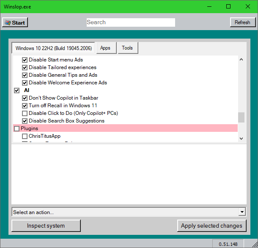The width and height of the screenshot is (258, 248).
Task: Click the Inspect system button
Action: tap(46, 226)
